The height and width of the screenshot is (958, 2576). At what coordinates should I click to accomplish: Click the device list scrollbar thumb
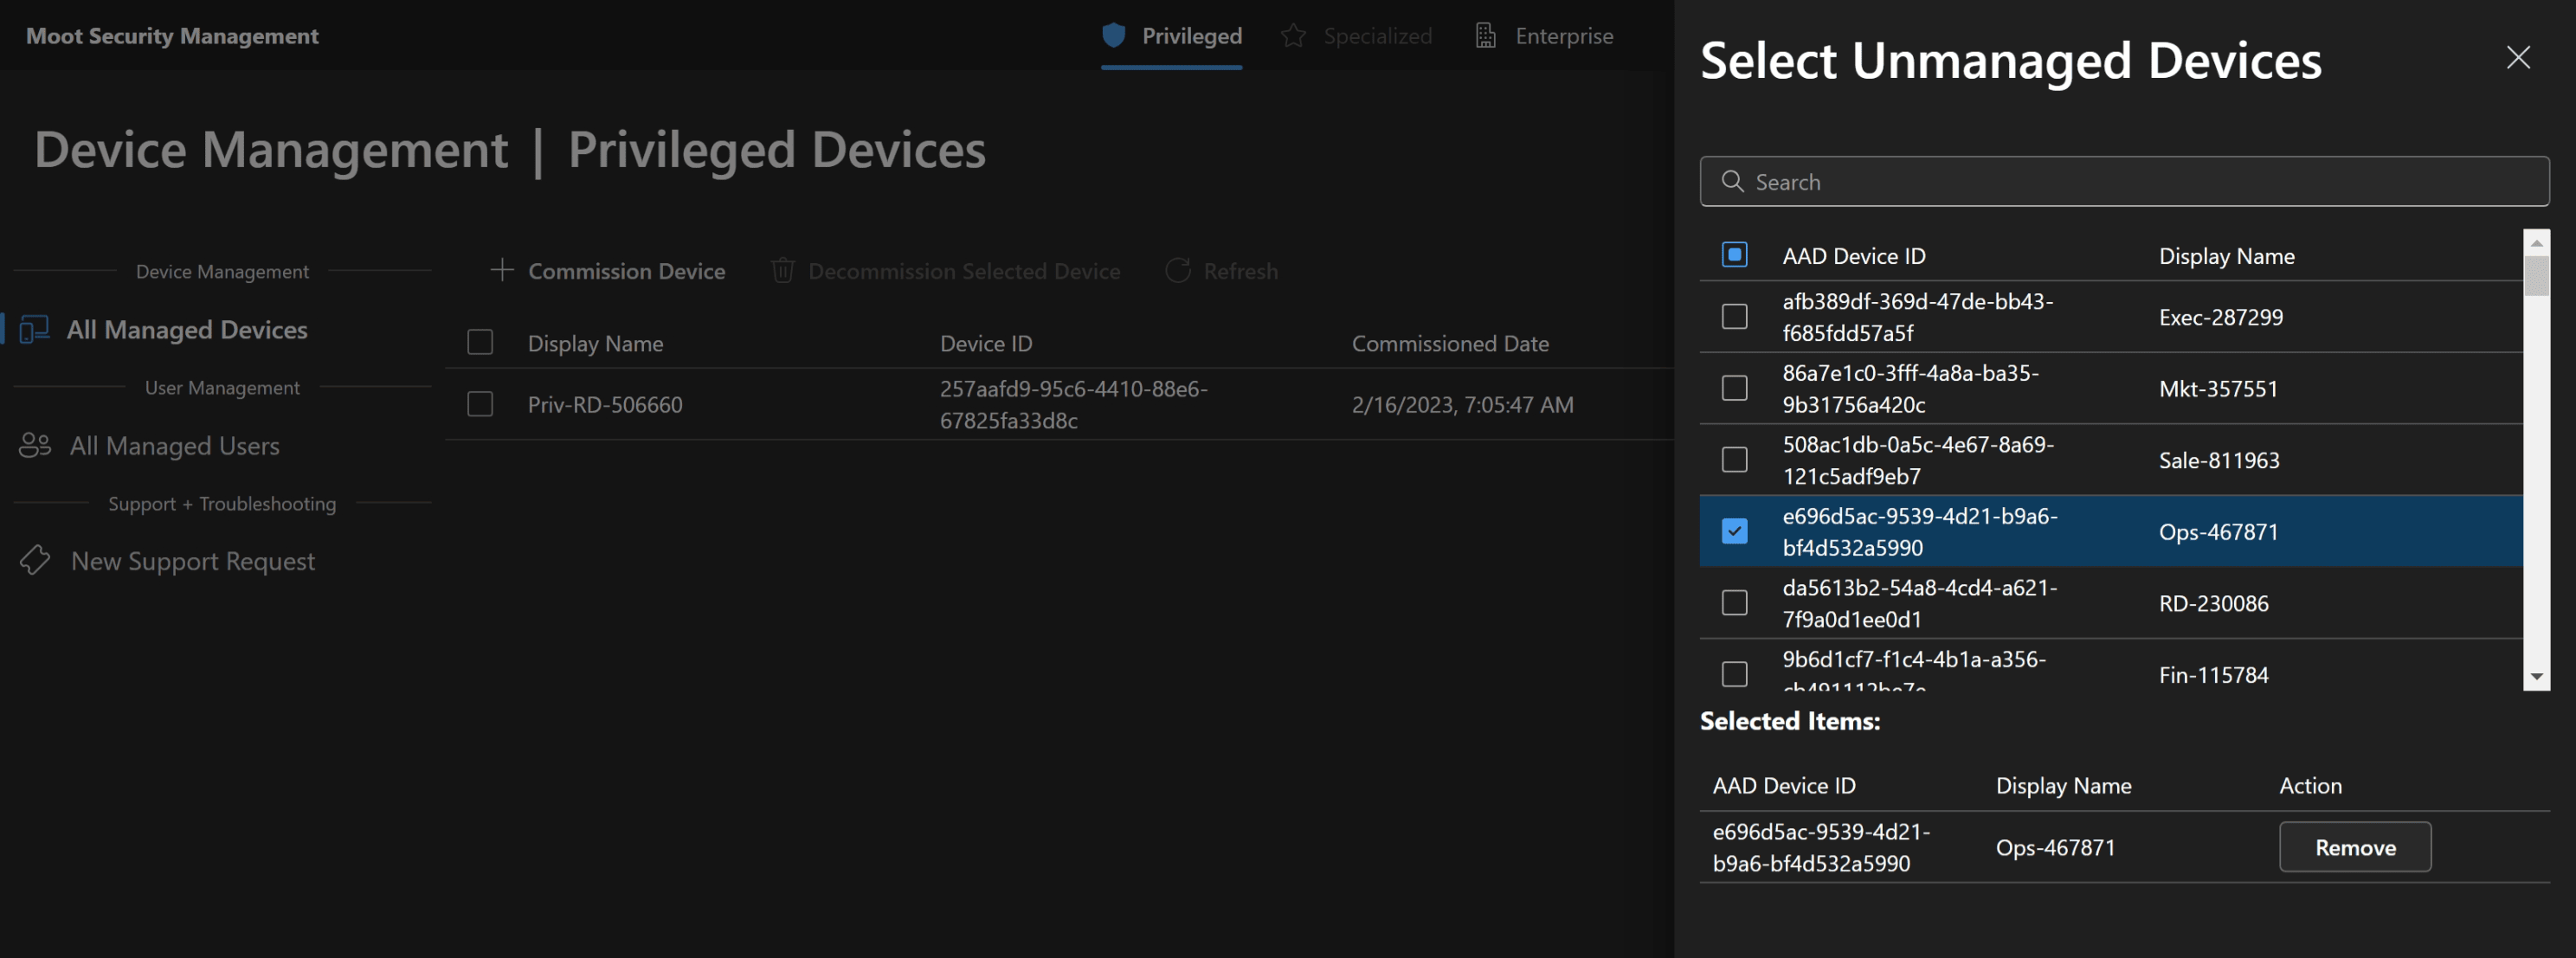tap(2536, 276)
